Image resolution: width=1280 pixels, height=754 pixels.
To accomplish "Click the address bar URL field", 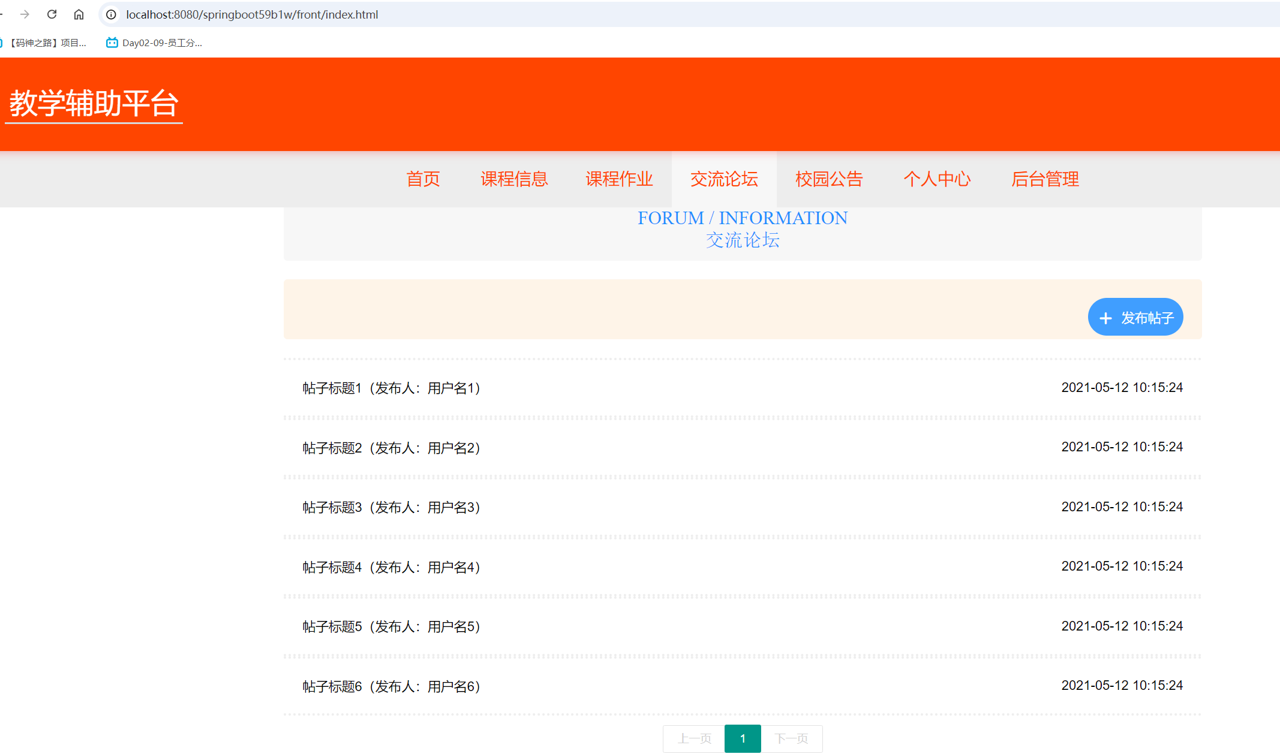I will pos(252,14).
